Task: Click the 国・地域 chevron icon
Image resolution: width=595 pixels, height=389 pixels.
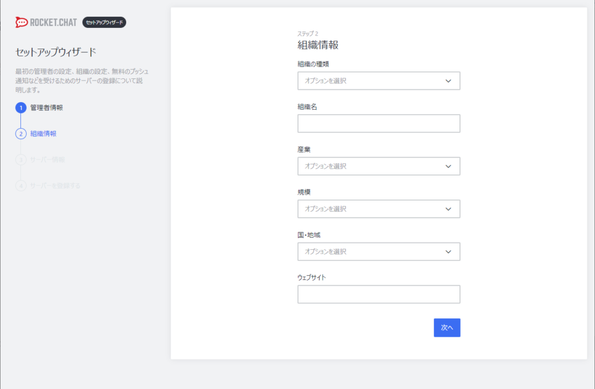Action: coord(448,252)
